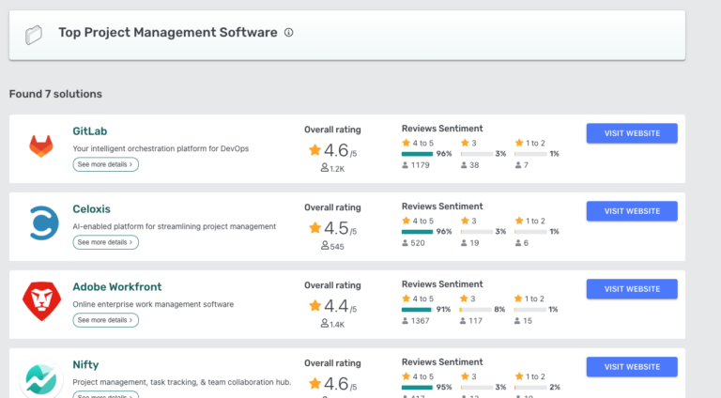Click the reviewer count icon showing 545 for Celoxis
The image size is (721, 398).
tap(325, 246)
